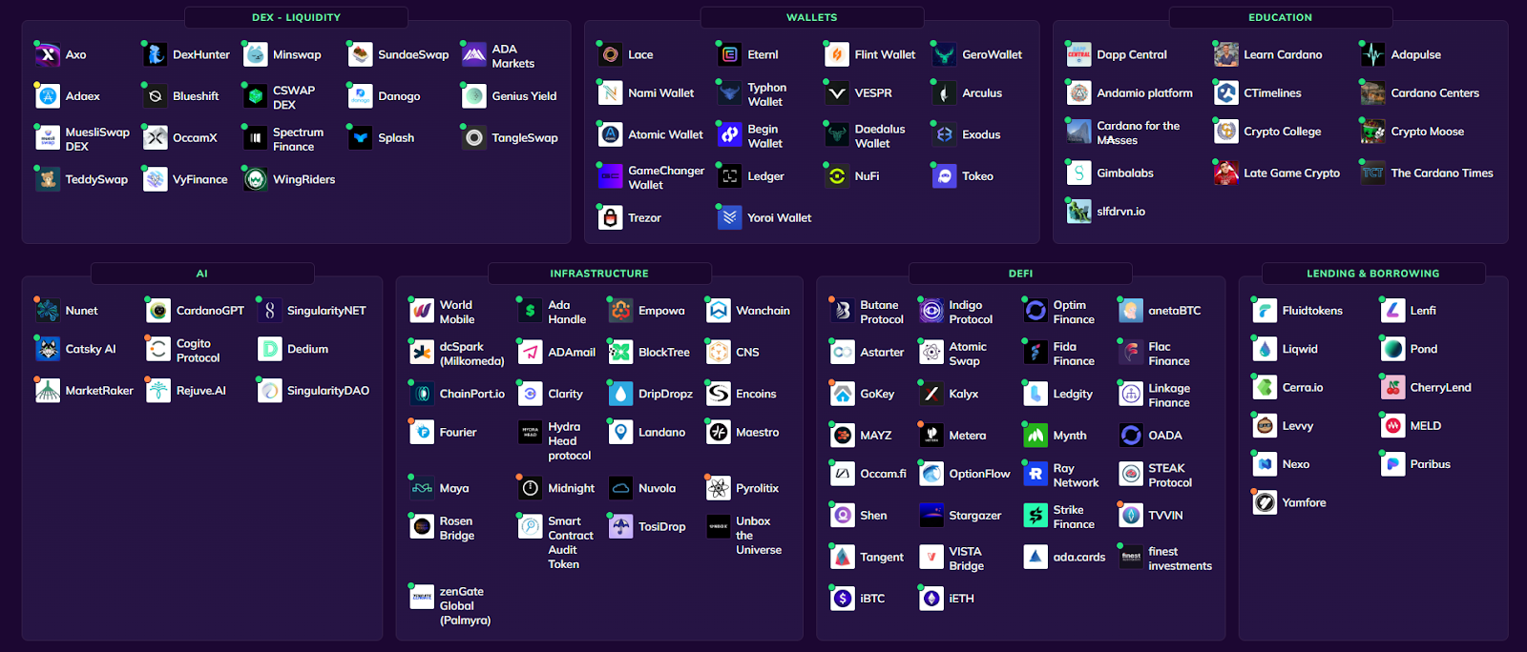Select the Ray Network icon
The width and height of the screenshot is (1527, 652).
point(1035,474)
